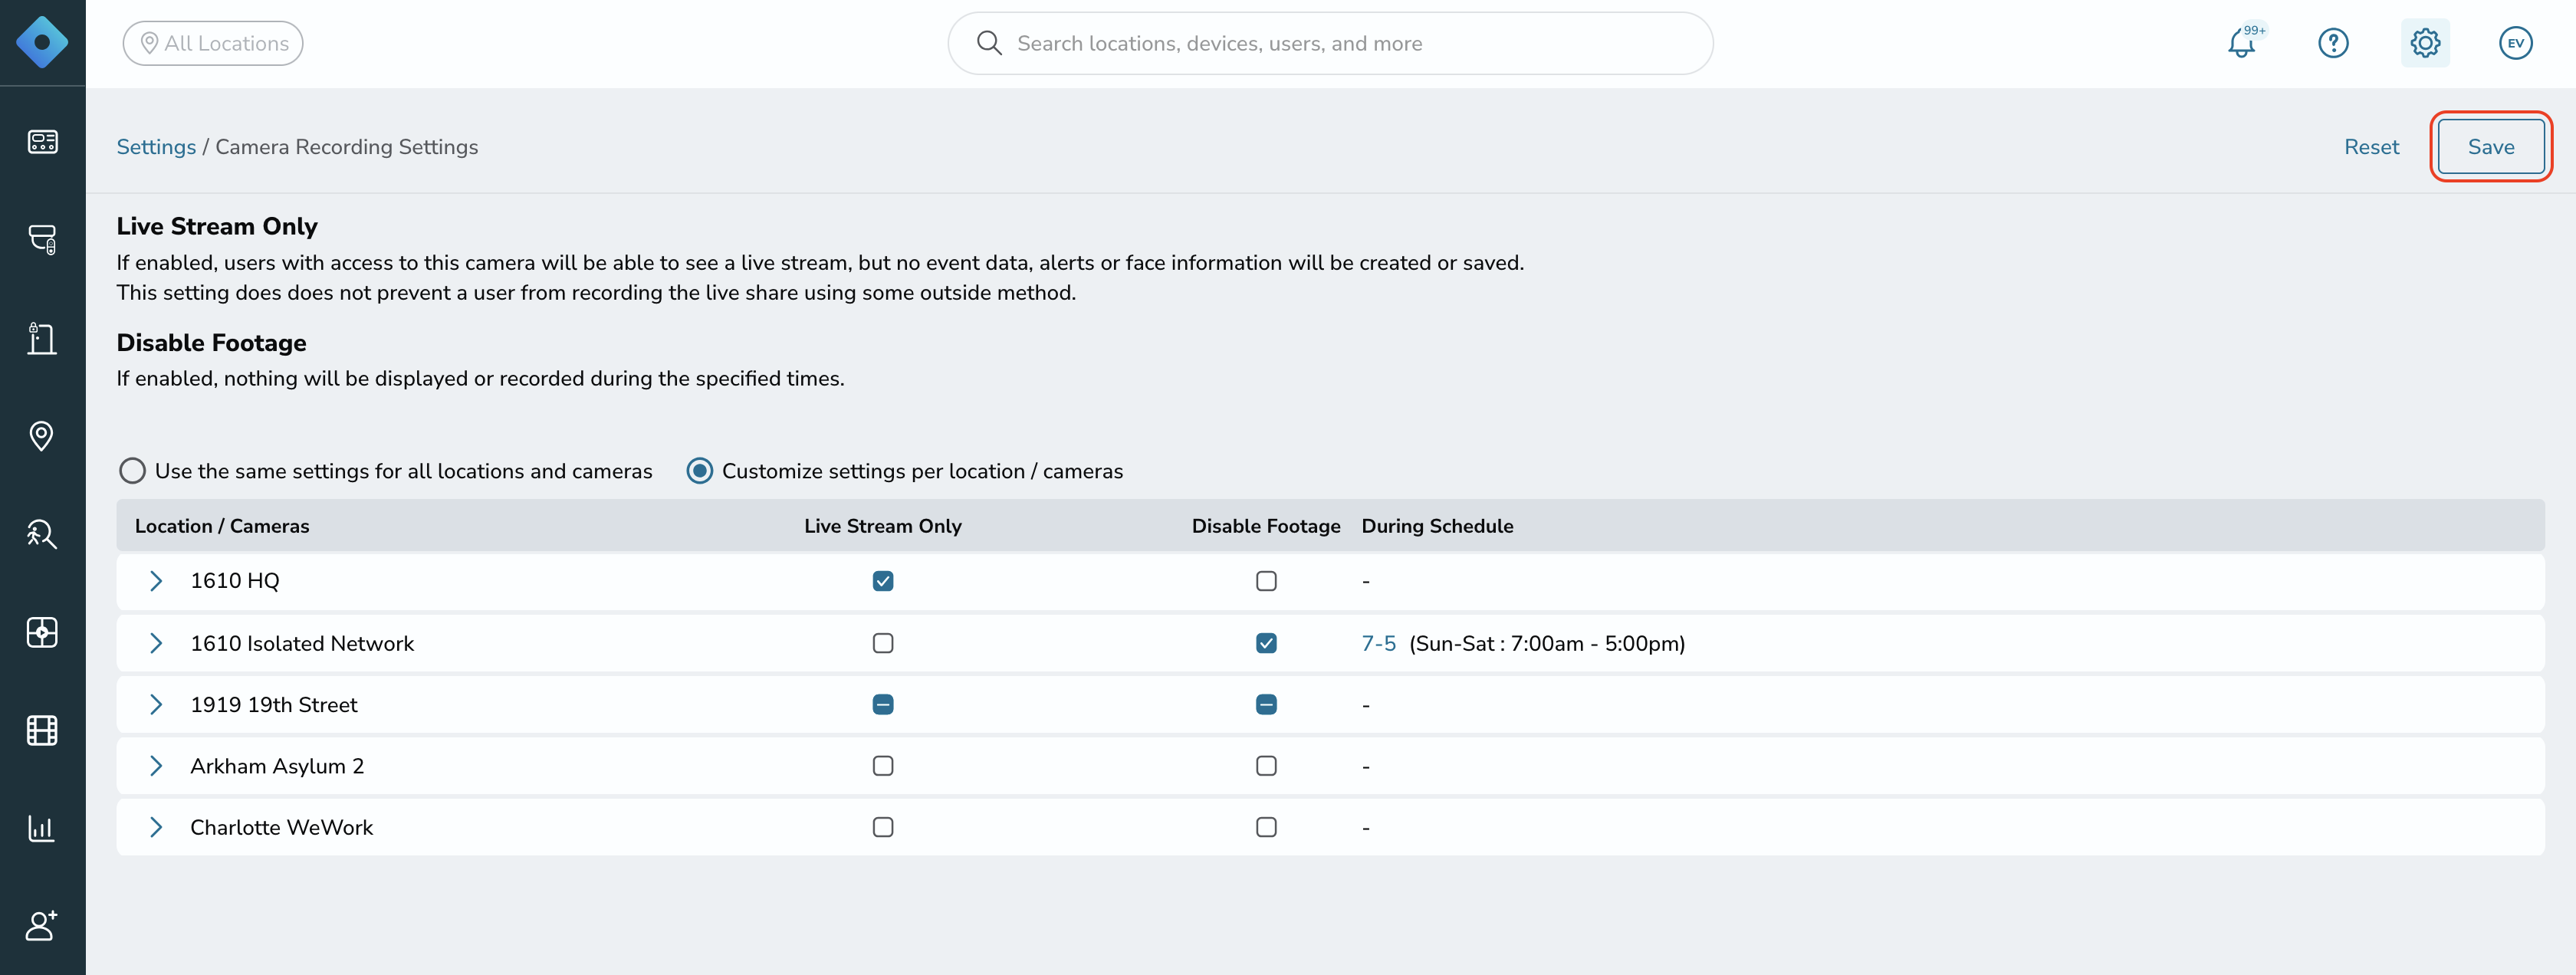Open the devices dashboard sidebar icon
2576x975 pixels.
(x=42, y=141)
